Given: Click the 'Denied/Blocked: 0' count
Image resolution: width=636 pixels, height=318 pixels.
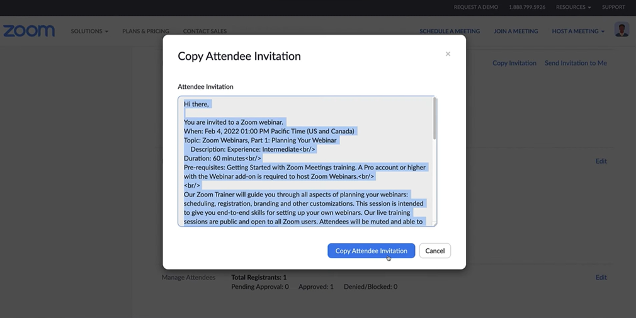Looking at the screenshot, I should coord(371,287).
